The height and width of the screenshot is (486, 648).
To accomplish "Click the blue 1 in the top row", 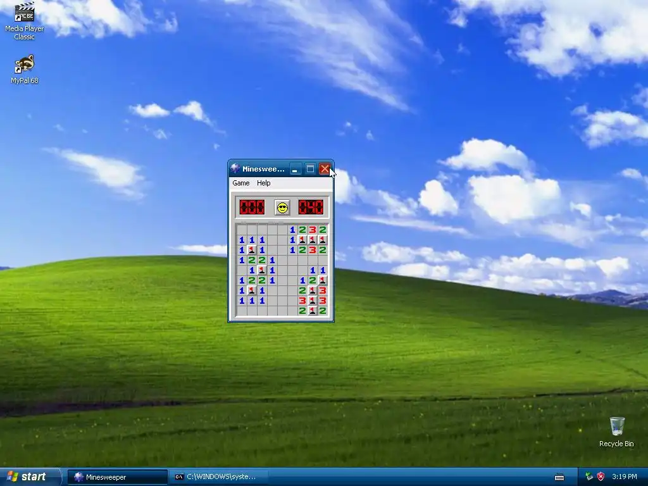I will click(292, 230).
